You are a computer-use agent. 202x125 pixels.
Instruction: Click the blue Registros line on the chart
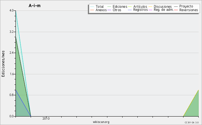point(23,103)
